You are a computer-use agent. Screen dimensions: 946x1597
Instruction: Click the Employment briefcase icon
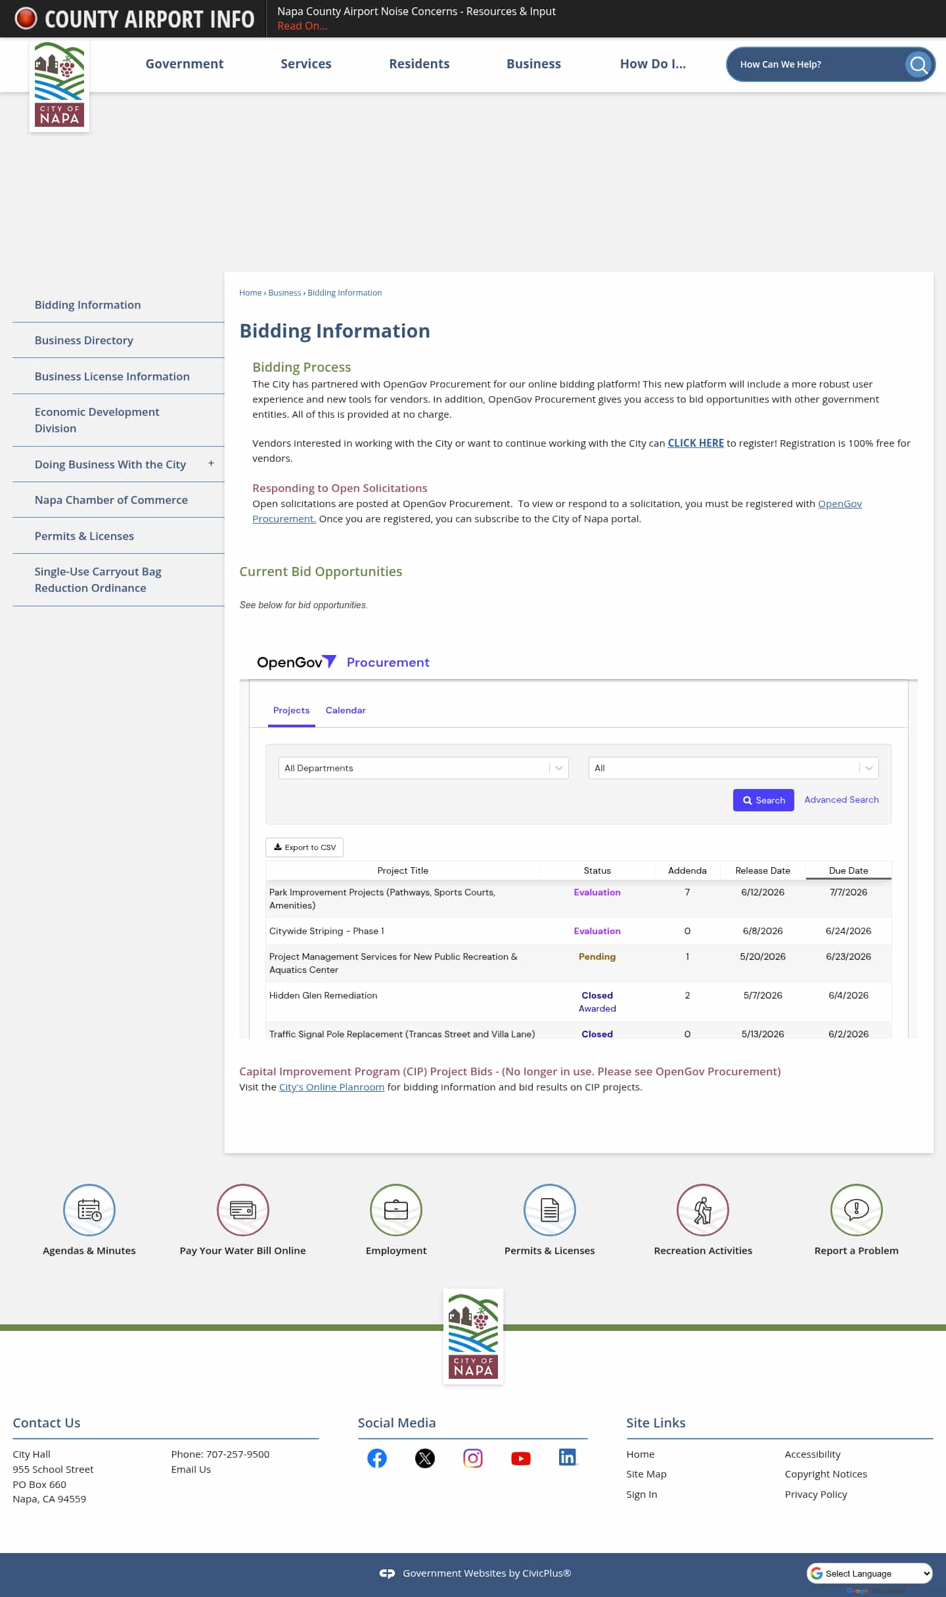coord(396,1209)
